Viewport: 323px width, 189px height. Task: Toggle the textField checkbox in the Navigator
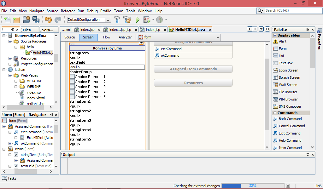[x=16, y=166]
